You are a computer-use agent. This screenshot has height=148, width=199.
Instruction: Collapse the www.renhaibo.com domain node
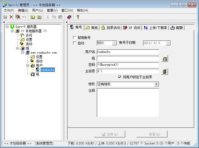[x=23, y=52]
